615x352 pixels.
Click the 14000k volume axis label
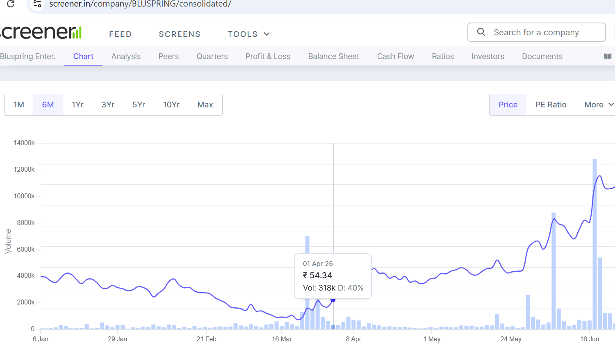click(24, 143)
